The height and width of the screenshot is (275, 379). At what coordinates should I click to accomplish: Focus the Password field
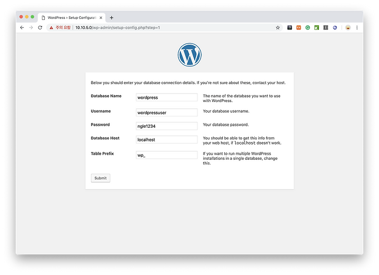pyautogui.click(x=166, y=126)
